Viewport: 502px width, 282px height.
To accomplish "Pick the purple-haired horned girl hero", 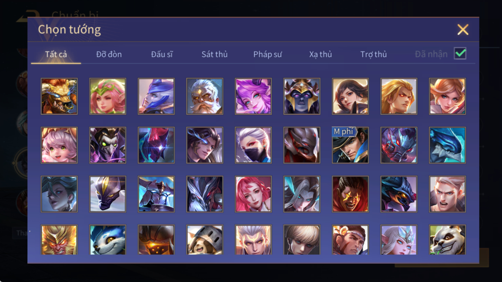I will (253, 96).
